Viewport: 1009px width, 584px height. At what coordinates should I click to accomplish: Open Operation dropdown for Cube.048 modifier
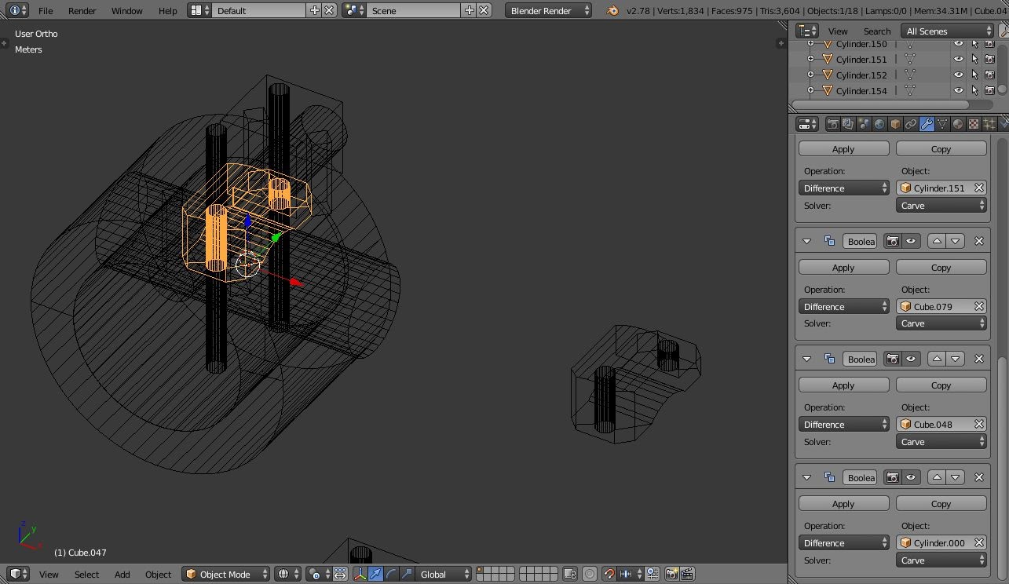click(844, 425)
